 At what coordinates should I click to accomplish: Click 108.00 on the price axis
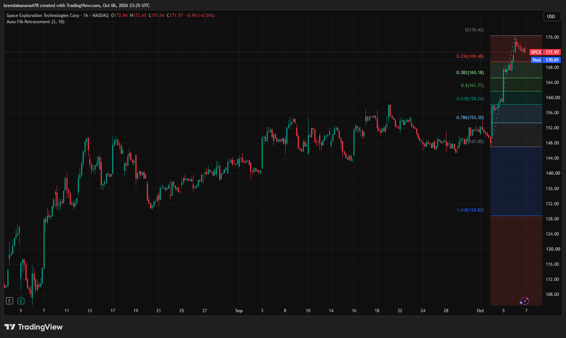(553, 295)
